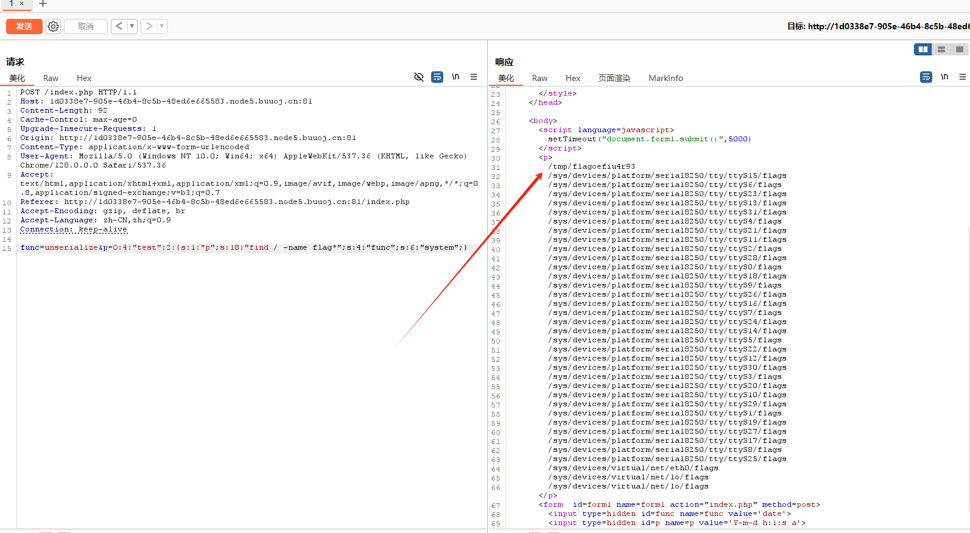Screen dimensions: 970x533
Task: Toggle word wrap in the request panel
Action: pos(437,77)
